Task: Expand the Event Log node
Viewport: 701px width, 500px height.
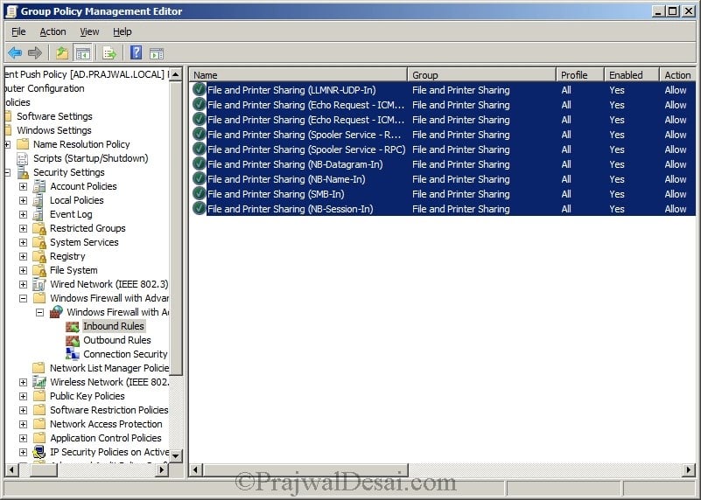Action: tap(24, 215)
